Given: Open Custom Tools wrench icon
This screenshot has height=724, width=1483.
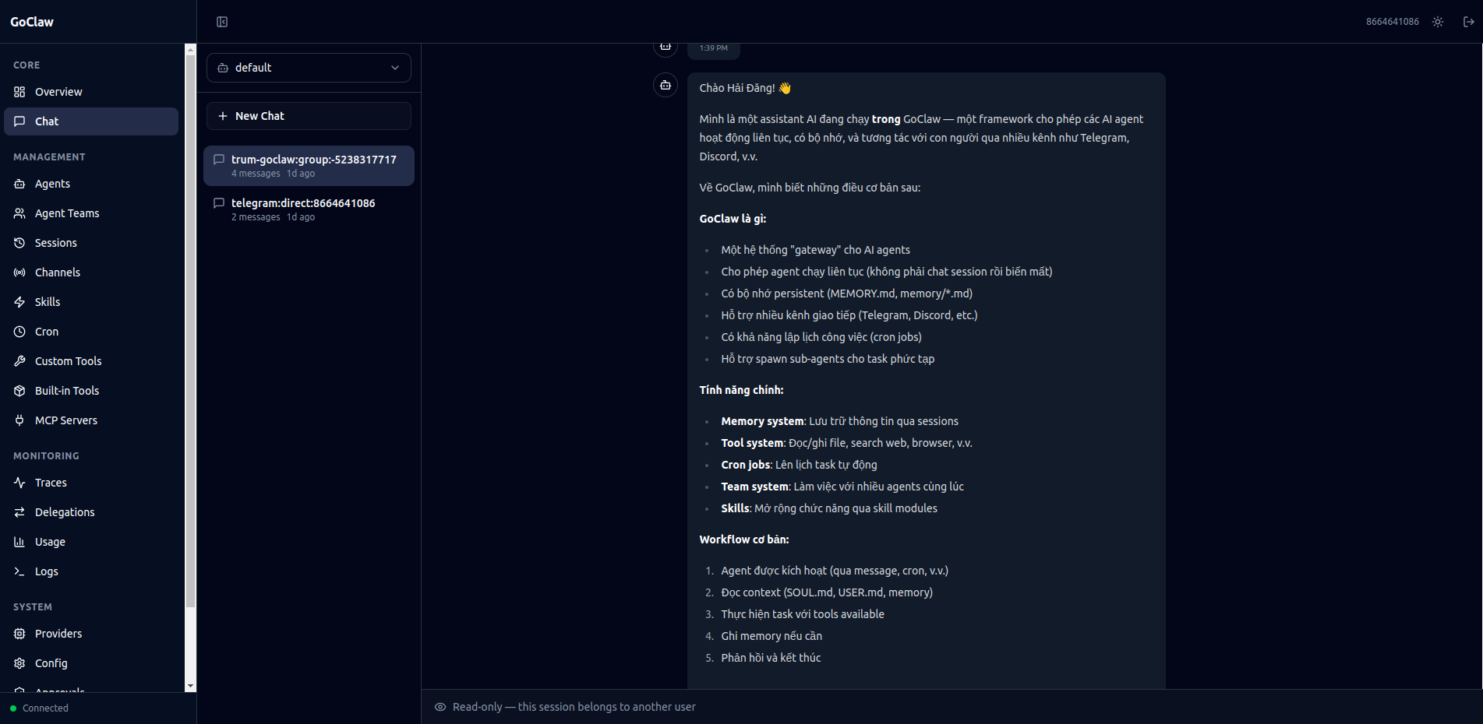Looking at the screenshot, I should coord(19,361).
